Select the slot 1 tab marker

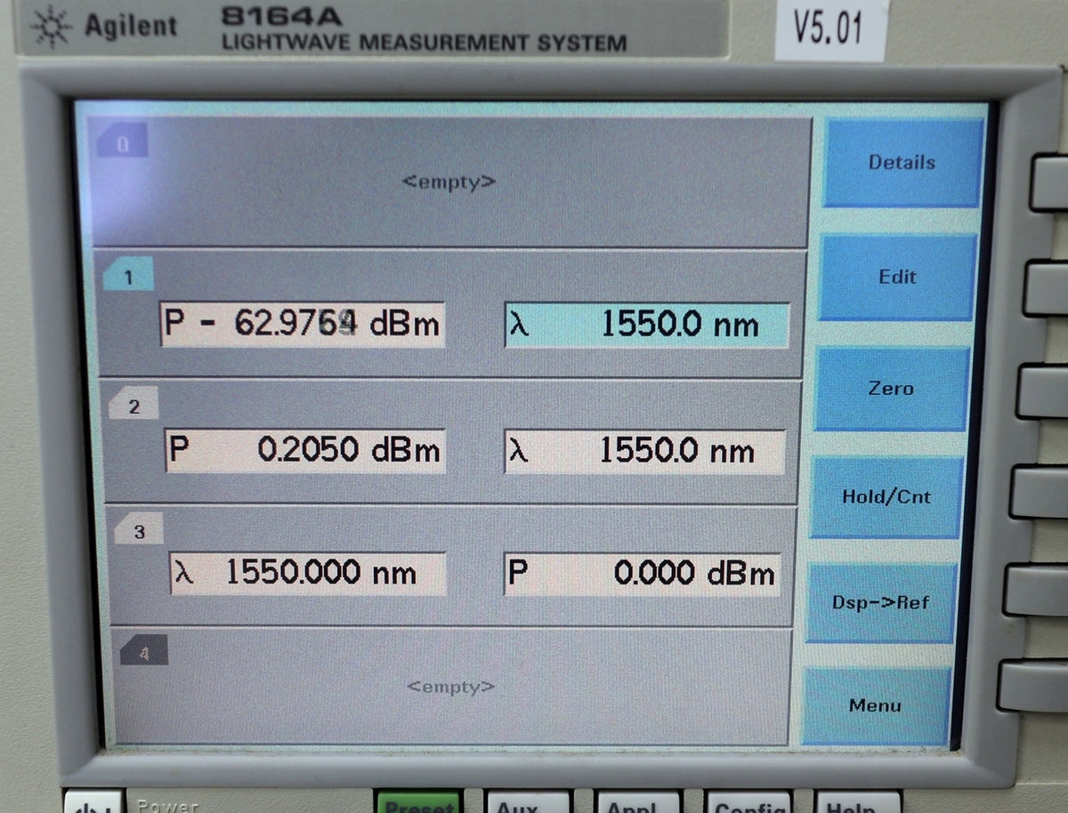click(x=127, y=276)
